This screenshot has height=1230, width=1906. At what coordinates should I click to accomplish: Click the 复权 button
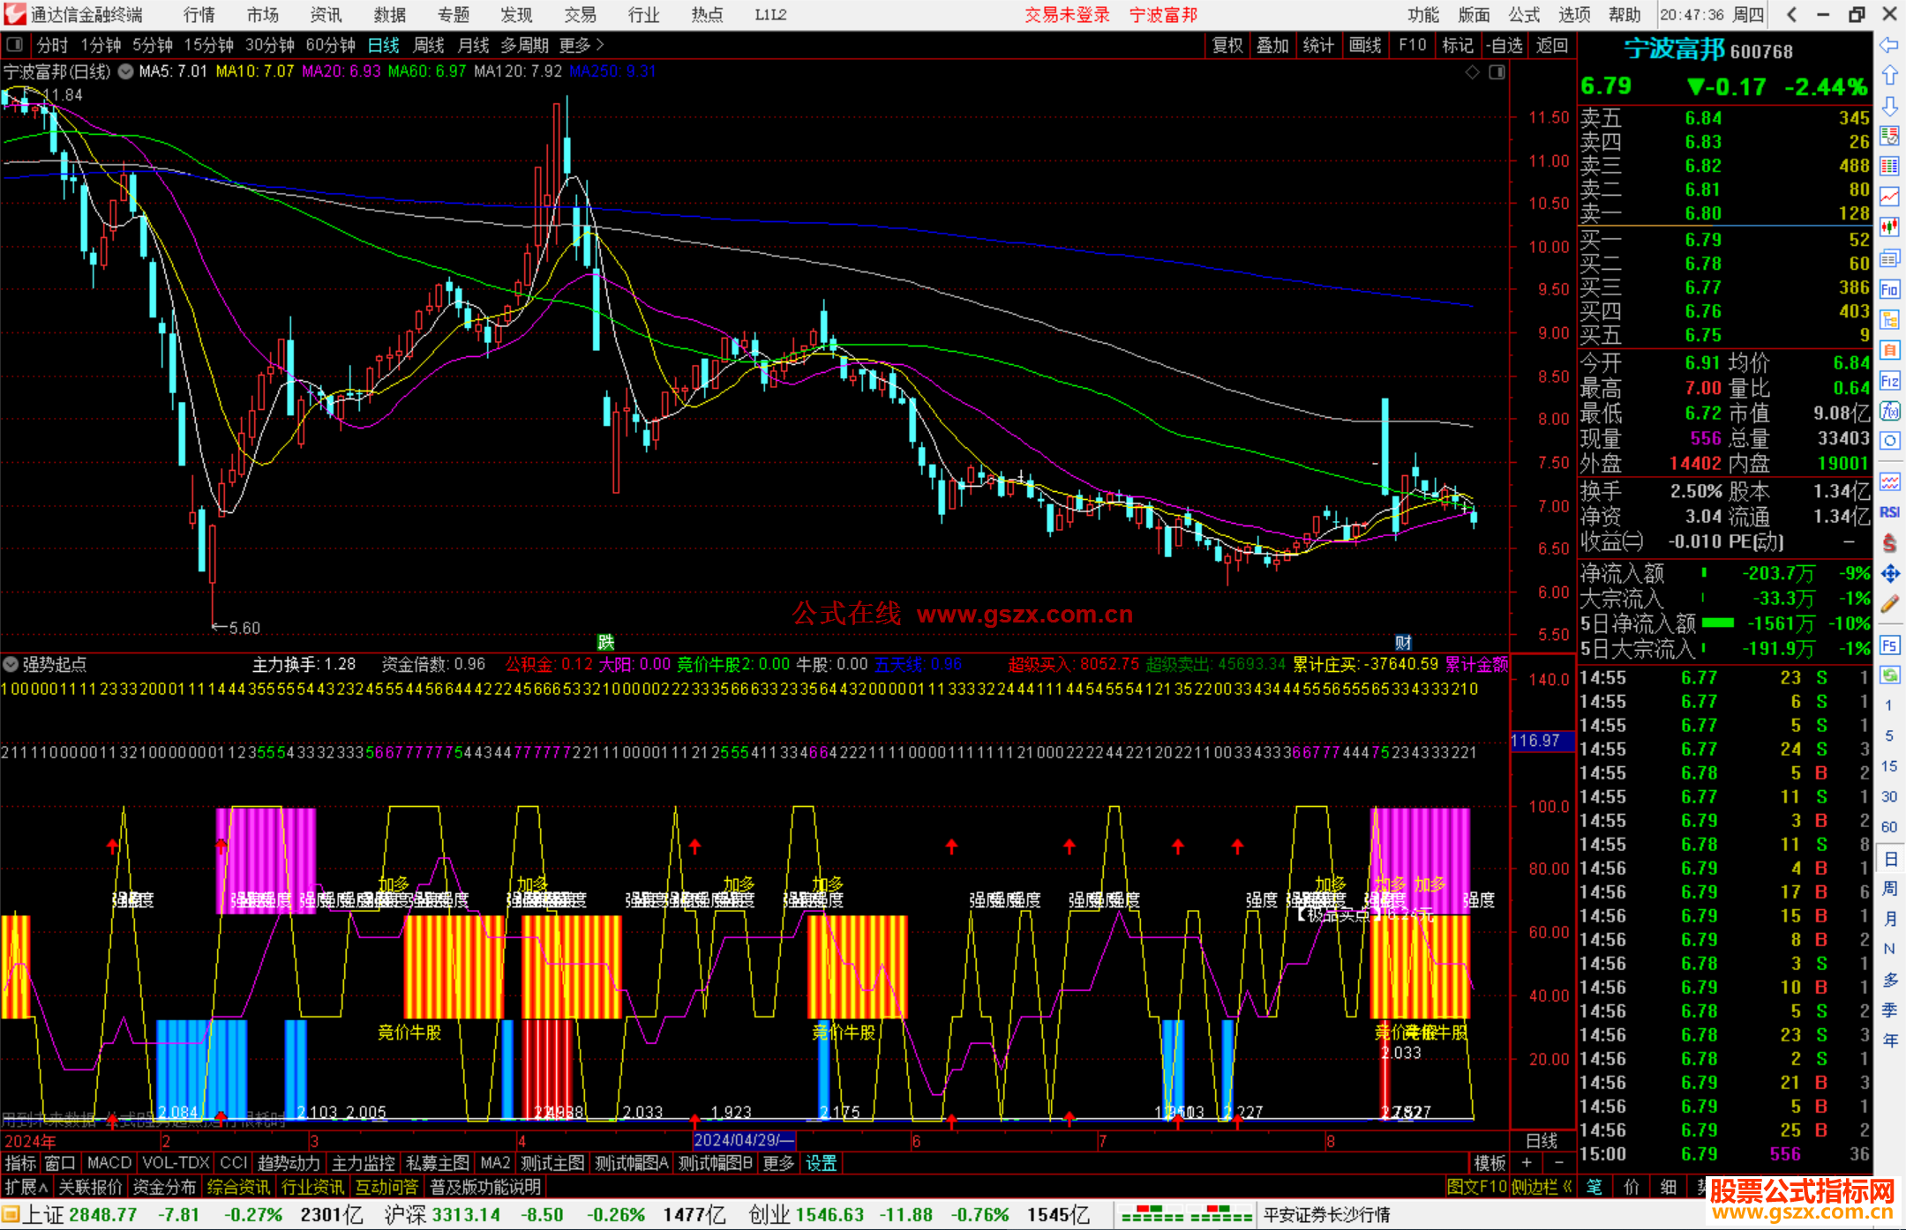1227,45
